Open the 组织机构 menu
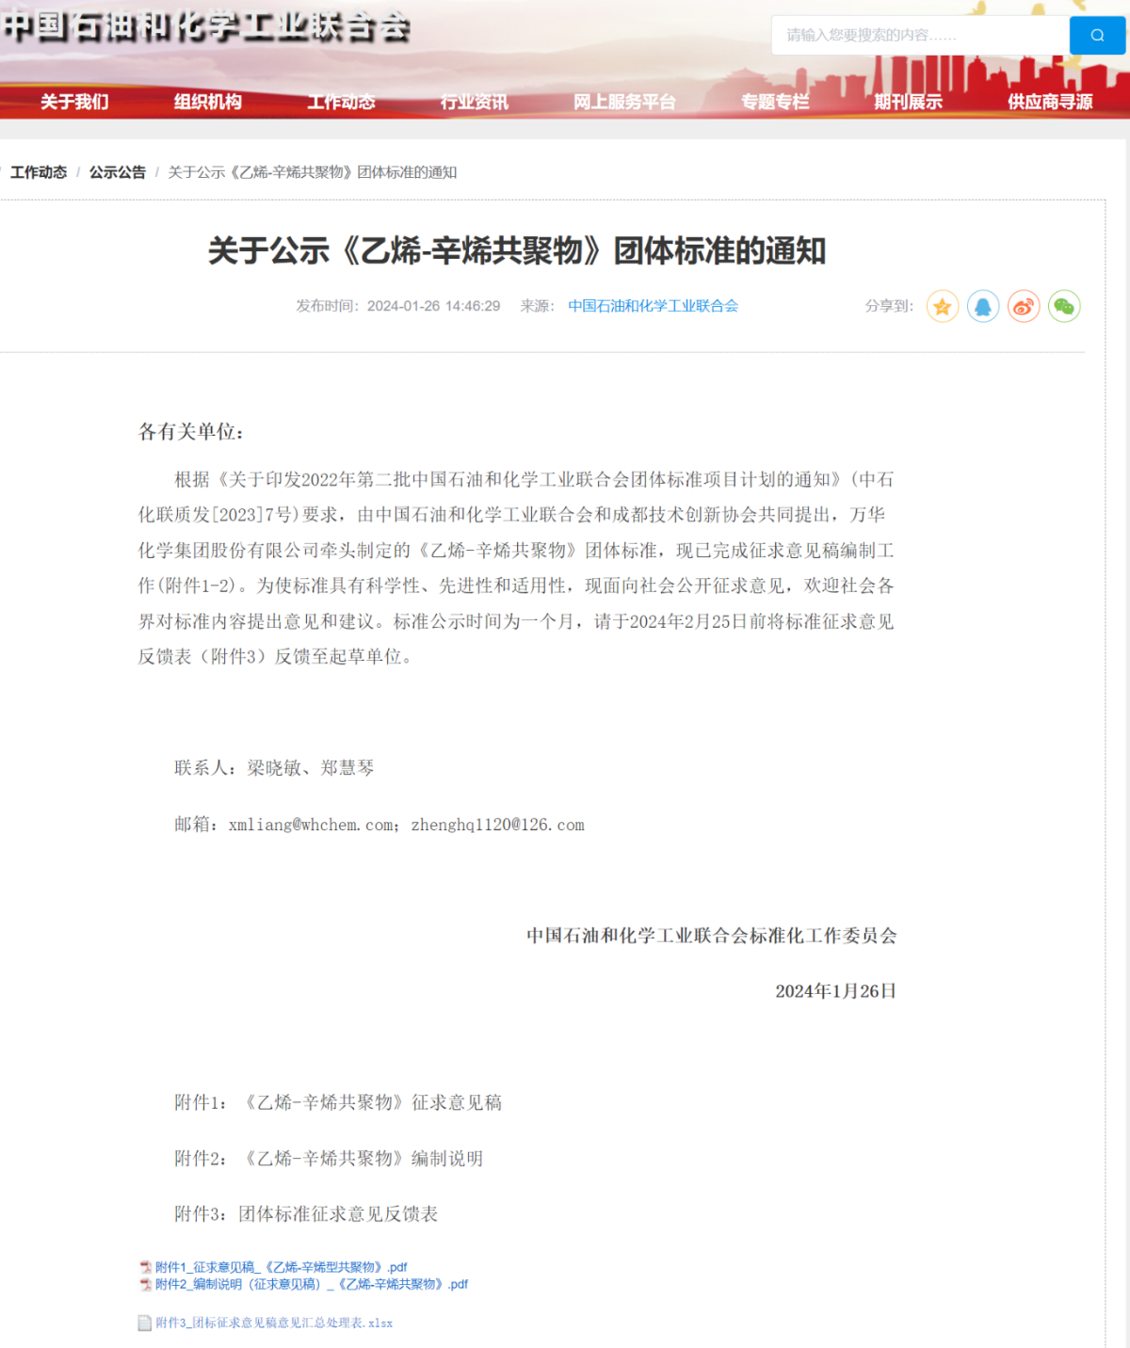The height and width of the screenshot is (1348, 1130). point(207,102)
